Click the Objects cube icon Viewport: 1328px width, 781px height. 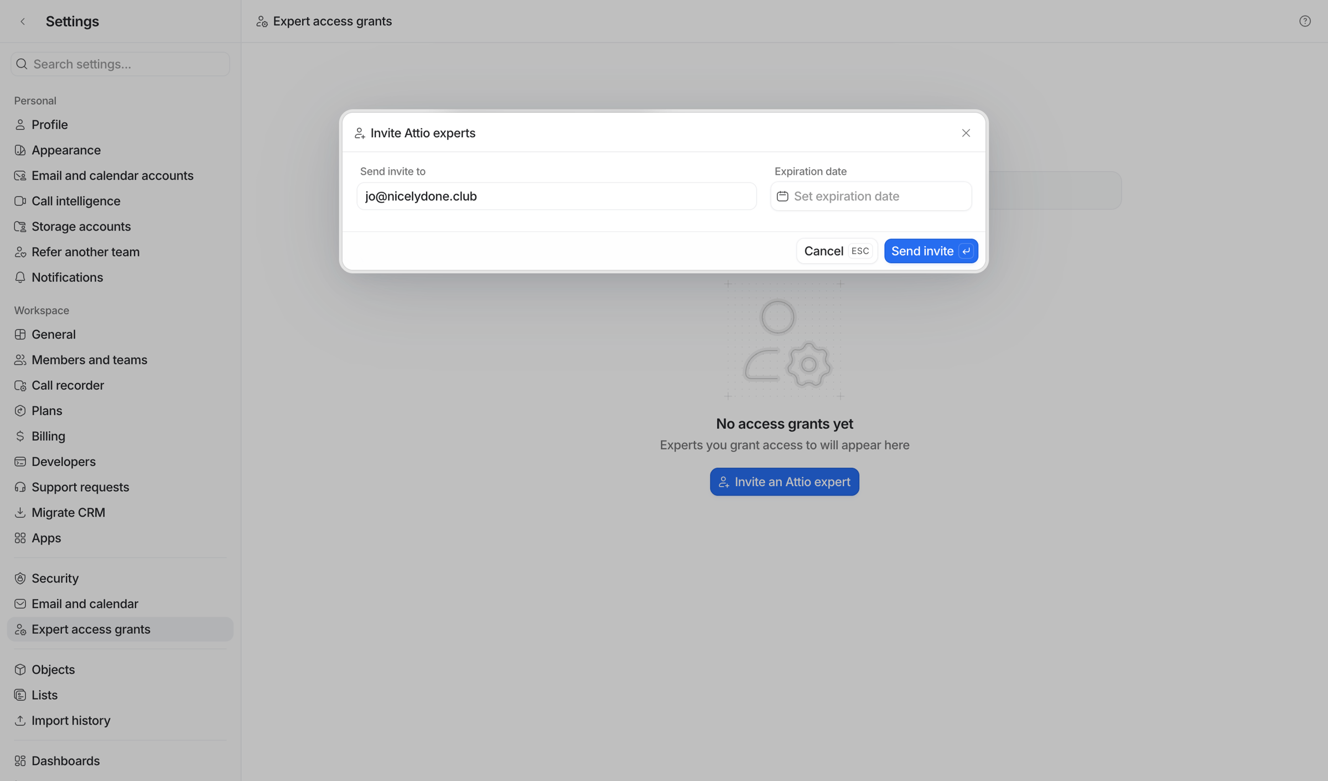[x=20, y=670]
